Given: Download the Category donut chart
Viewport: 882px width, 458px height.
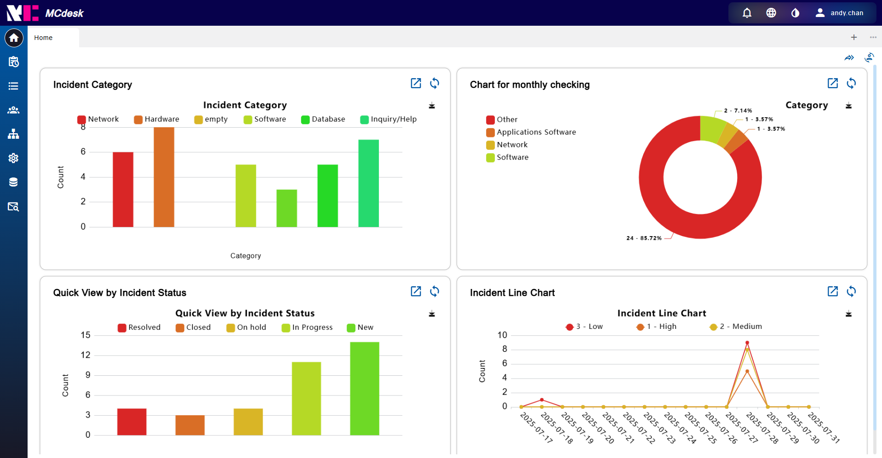Looking at the screenshot, I should [848, 106].
